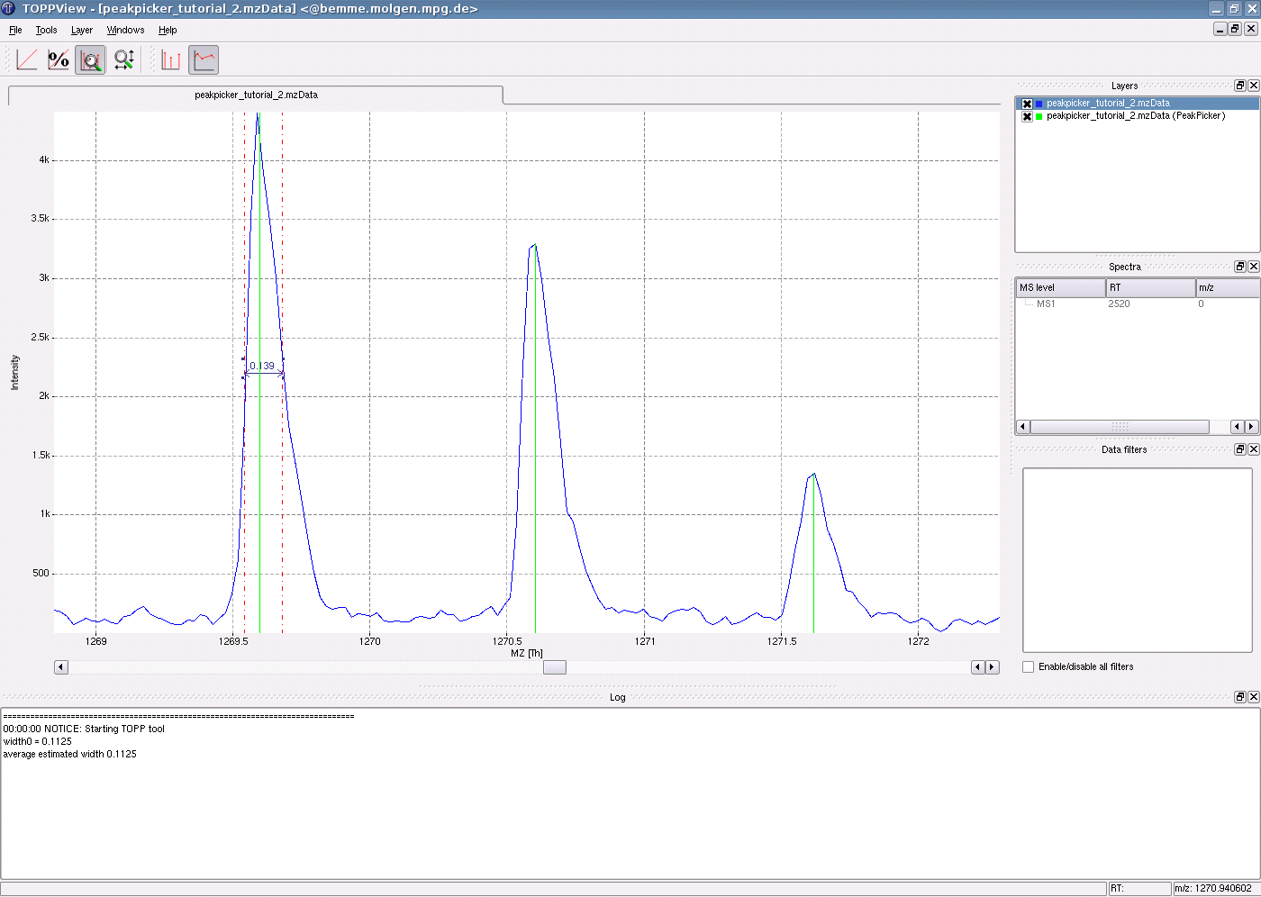Screen dimensions: 1261x897
Task: Click the plot's horizontal scrollbar thumb
Action: click(555, 667)
